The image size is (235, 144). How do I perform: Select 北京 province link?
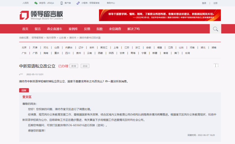point(24,48)
